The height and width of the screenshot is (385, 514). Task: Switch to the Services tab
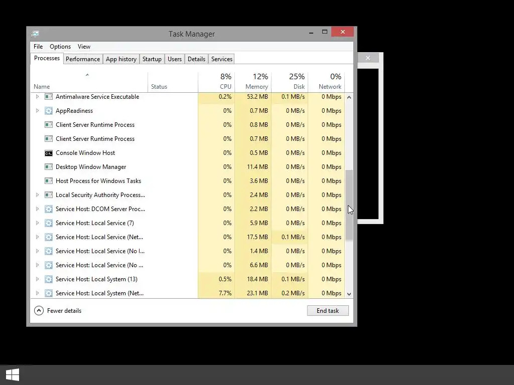221,59
